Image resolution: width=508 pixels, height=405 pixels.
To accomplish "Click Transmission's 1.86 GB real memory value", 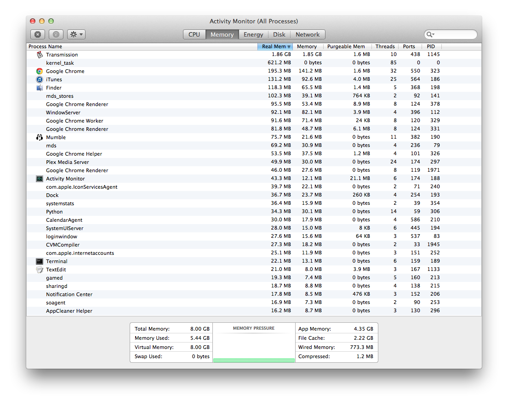I will pyautogui.click(x=281, y=54).
